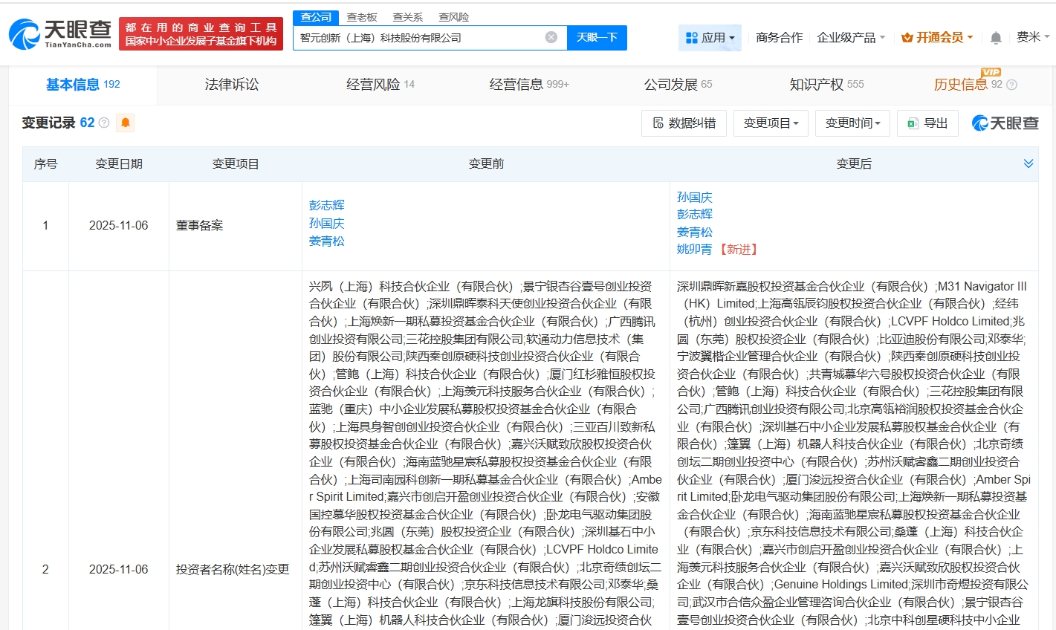
Task: Expand the 应用 apps dropdown
Action: (x=710, y=38)
